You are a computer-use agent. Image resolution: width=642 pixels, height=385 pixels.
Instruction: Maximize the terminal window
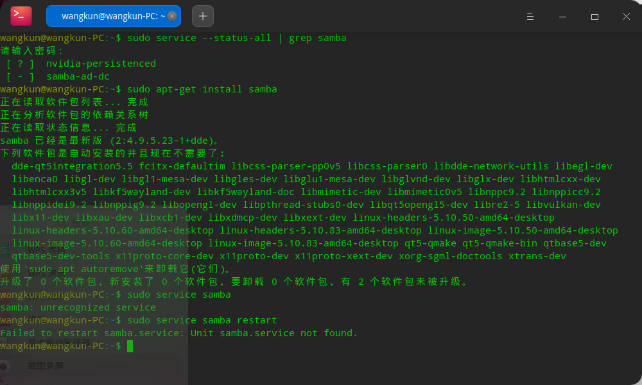click(x=594, y=17)
